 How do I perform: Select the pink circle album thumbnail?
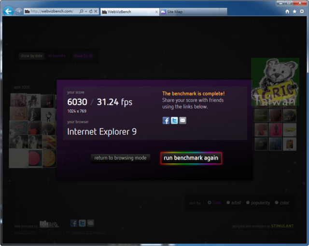click(x=35, y=158)
